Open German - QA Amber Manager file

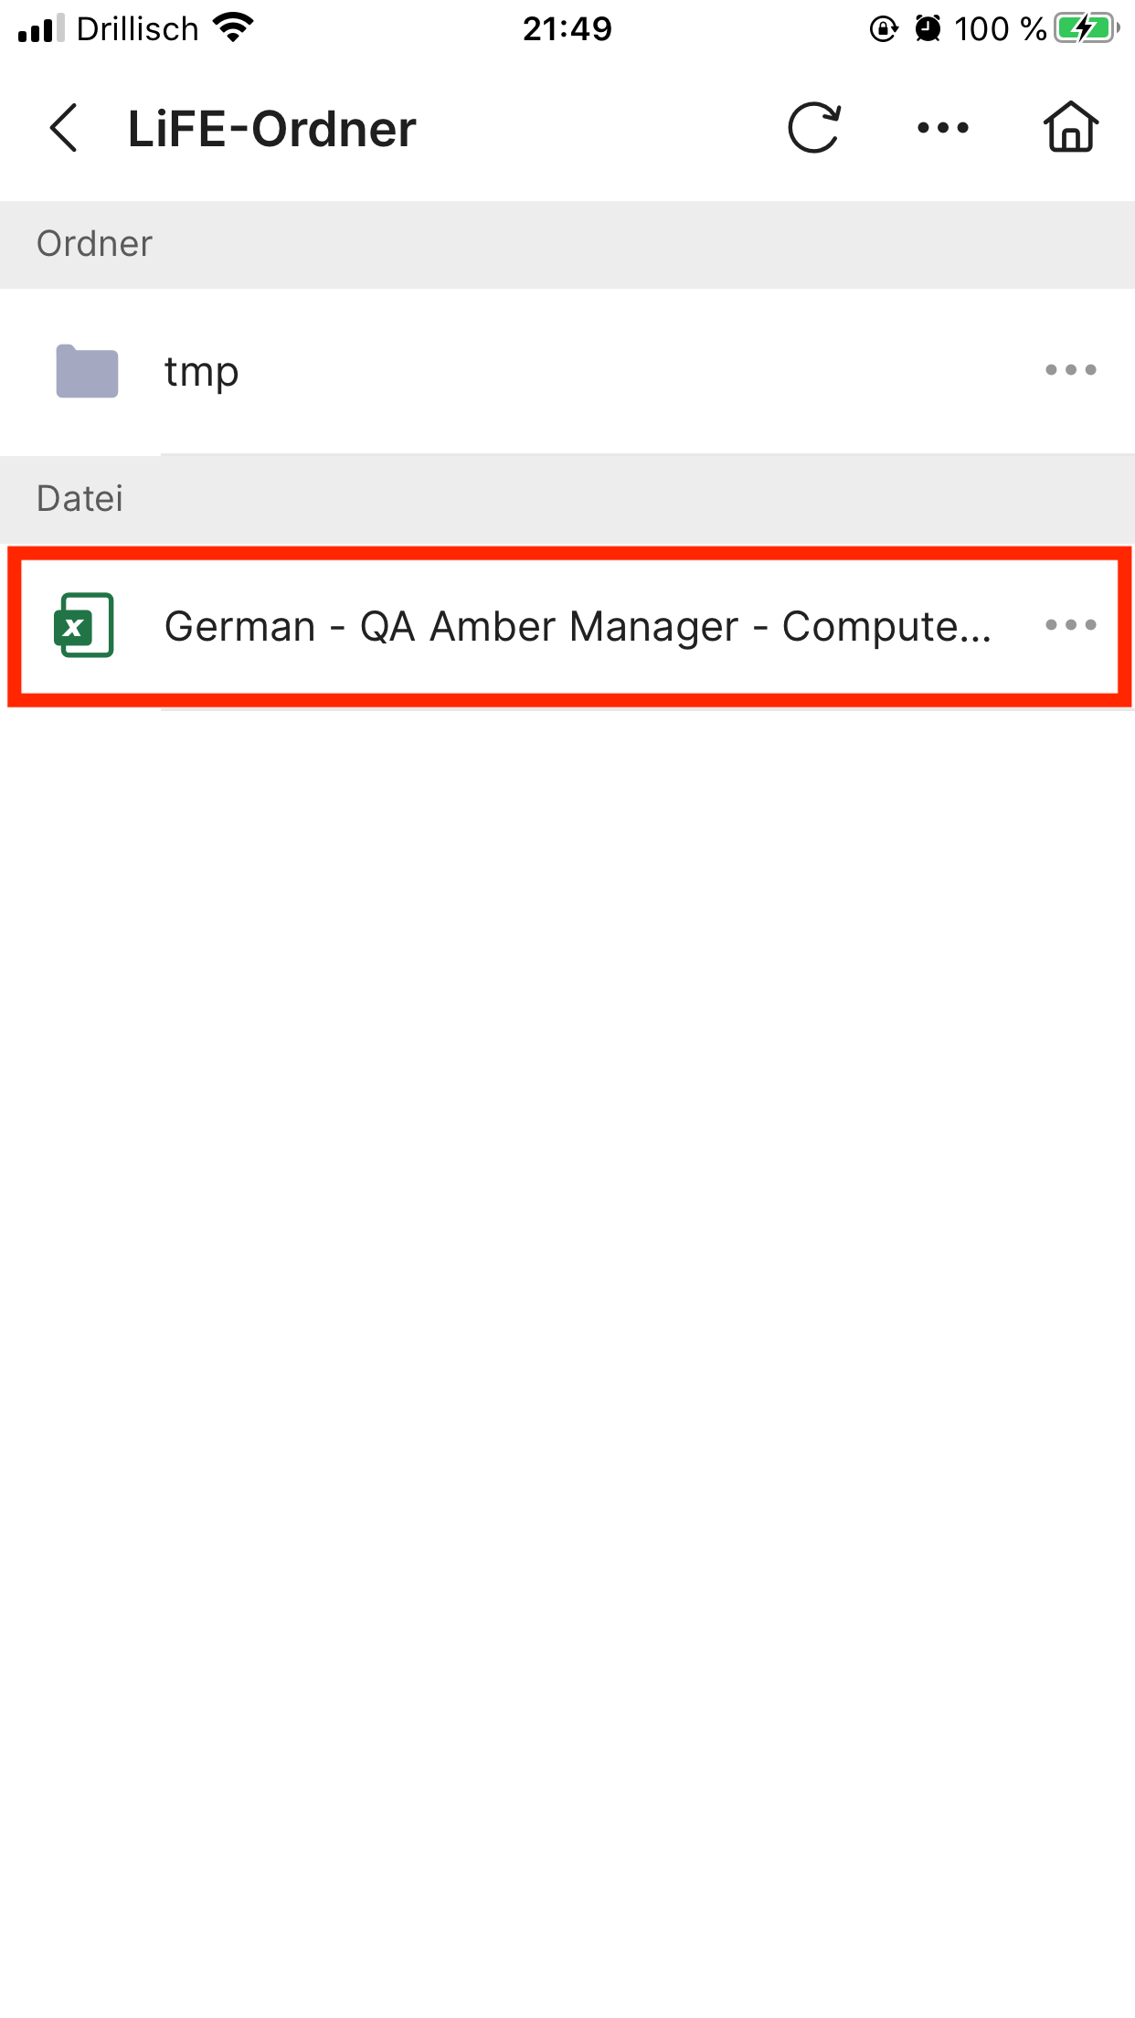click(578, 627)
